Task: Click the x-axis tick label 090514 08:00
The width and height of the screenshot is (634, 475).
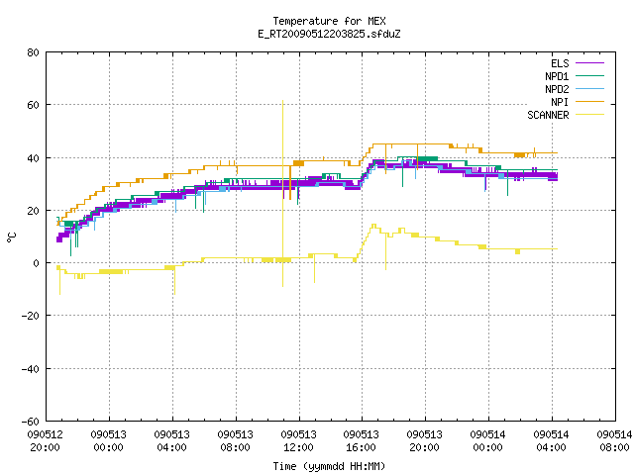Action: 614,441
